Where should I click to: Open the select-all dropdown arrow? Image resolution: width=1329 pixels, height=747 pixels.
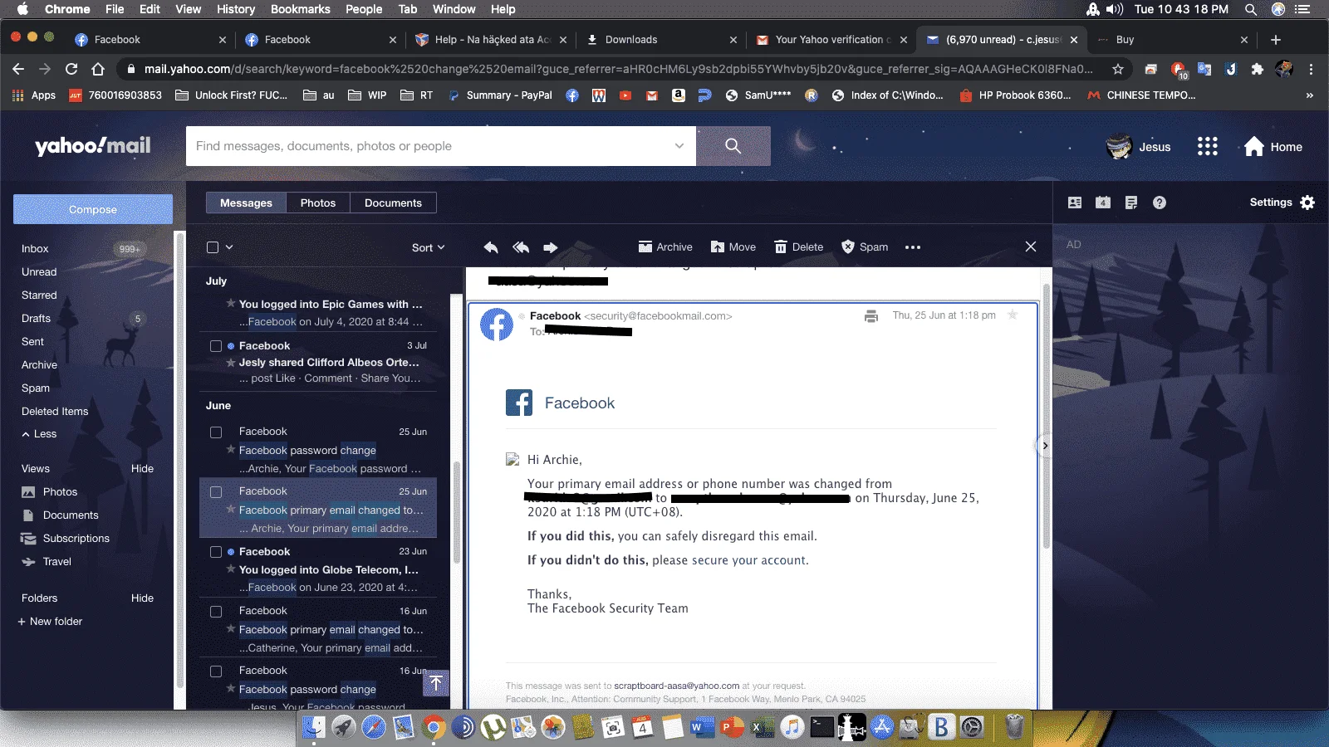(229, 247)
